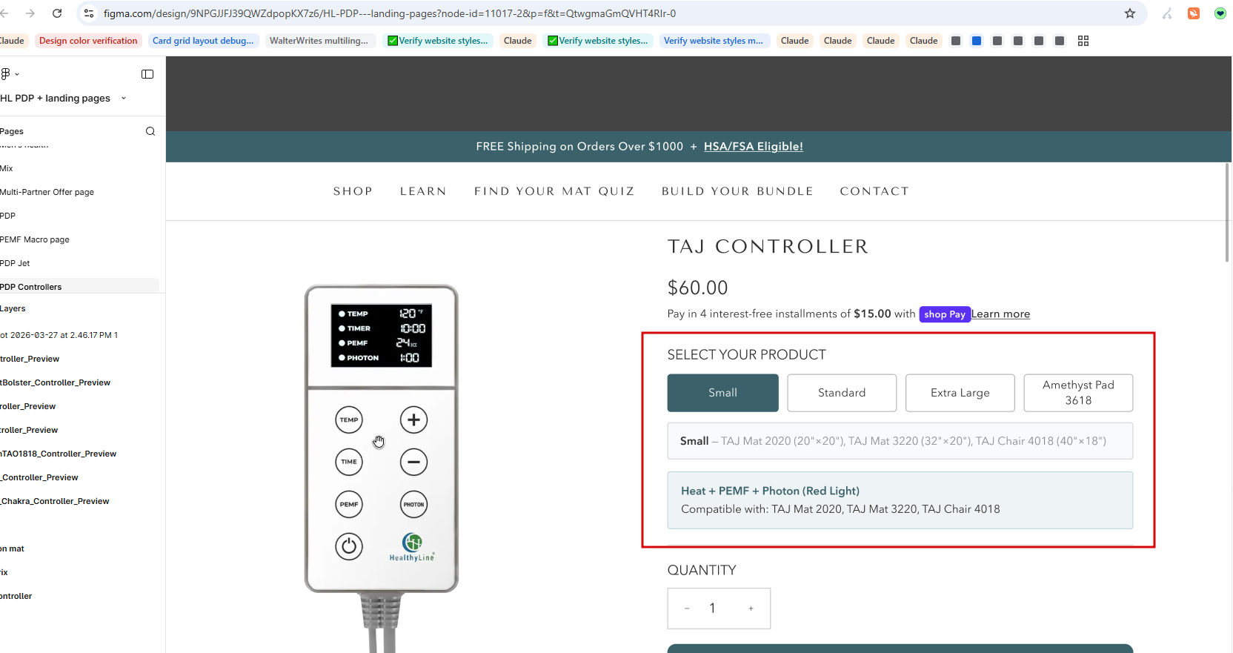Click the power button on controller image

click(x=349, y=547)
